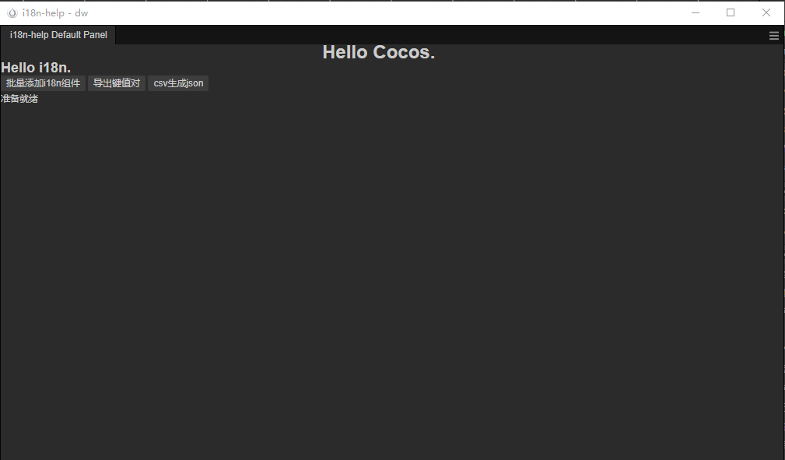Click the 导出键值对 button

[117, 83]
